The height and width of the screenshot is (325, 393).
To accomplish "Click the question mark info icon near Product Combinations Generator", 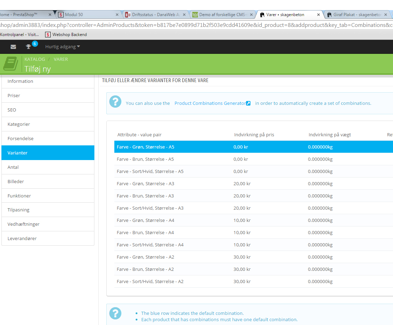I will click(115, 102).
